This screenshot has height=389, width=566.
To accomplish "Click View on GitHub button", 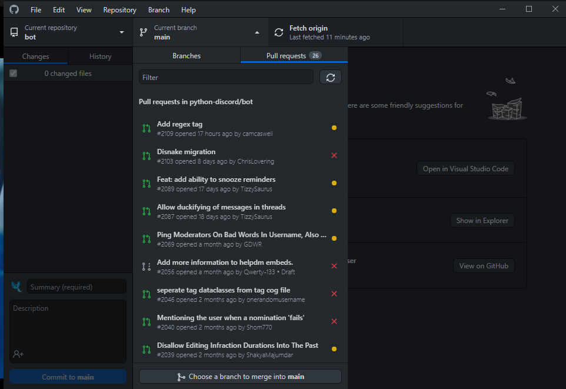I will click(484, 266).
